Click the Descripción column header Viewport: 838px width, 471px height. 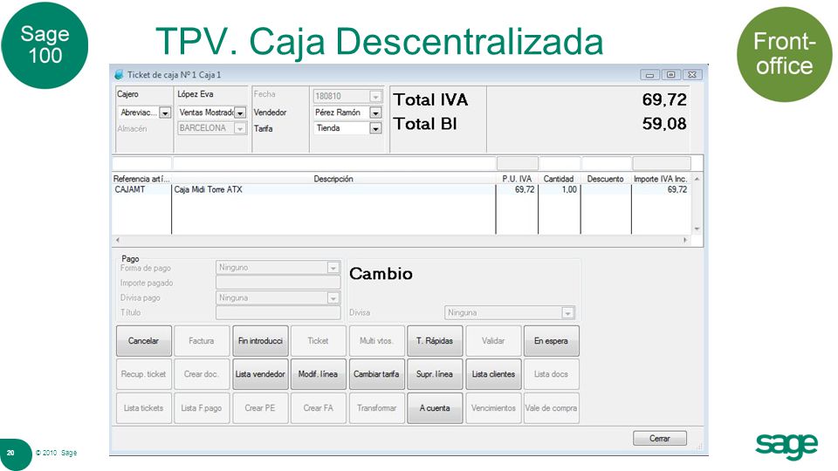pos(333,179)
